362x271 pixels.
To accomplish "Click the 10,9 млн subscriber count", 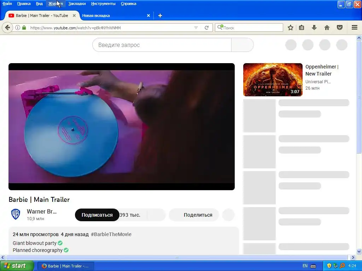I will (x=35, y=219).
